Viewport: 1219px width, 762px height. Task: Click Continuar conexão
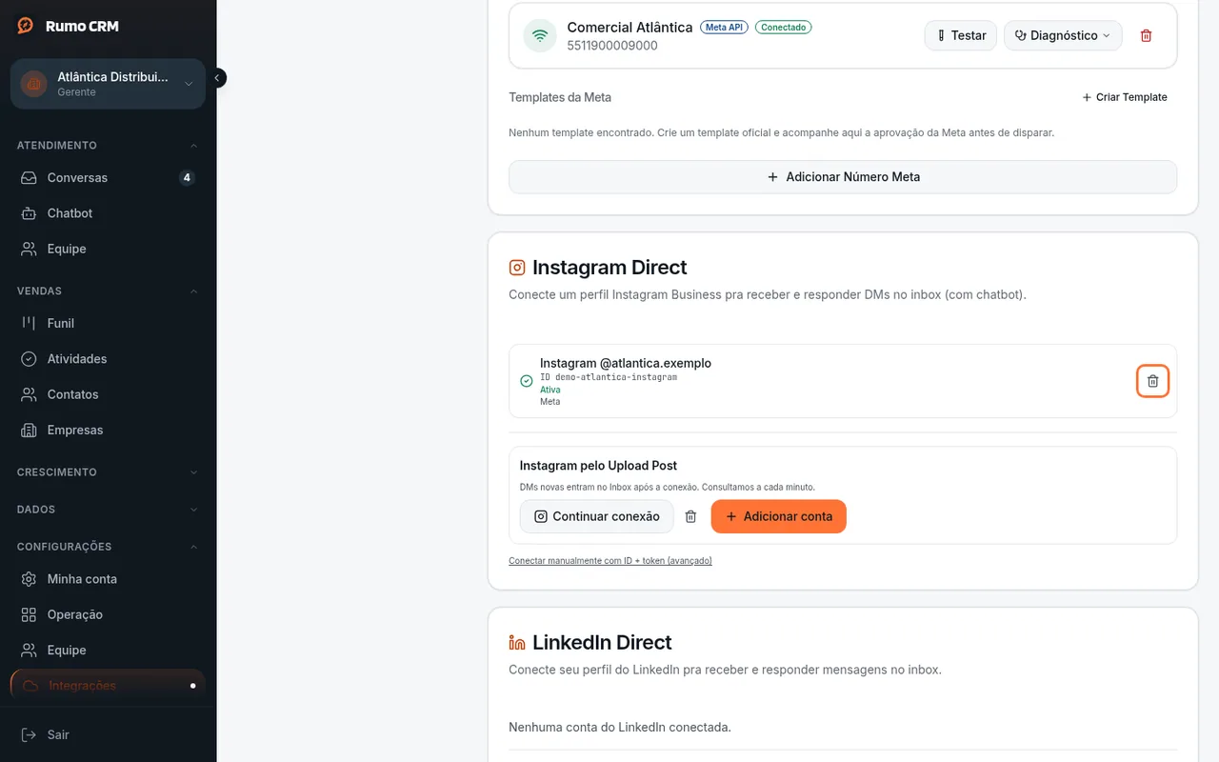point(596,516)
